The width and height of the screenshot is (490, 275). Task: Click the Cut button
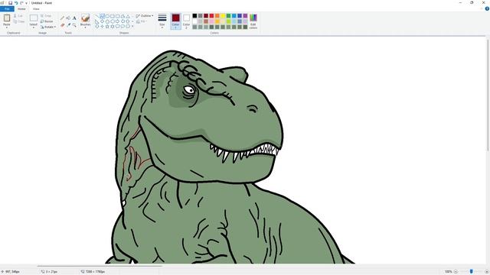(x=18, y=15)
